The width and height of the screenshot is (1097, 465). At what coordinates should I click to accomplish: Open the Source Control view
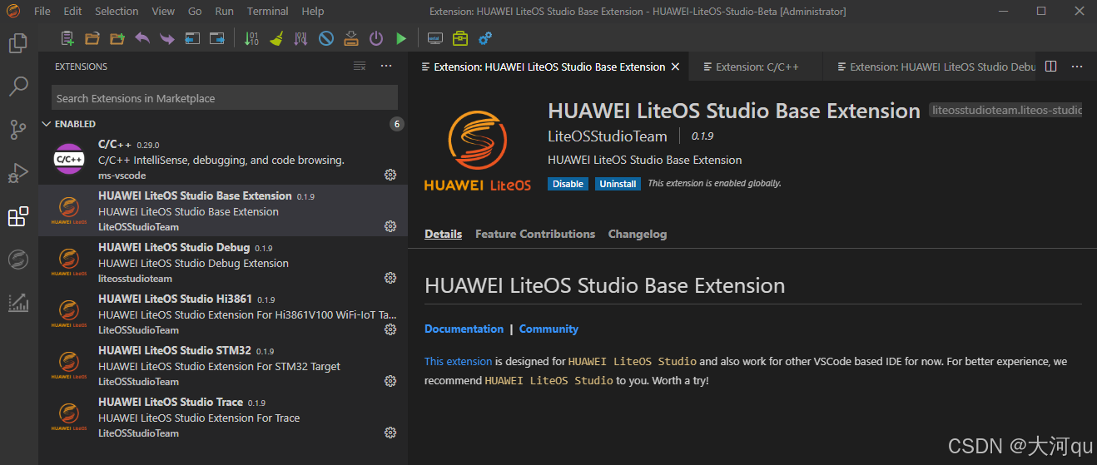(x=18, y=130)
